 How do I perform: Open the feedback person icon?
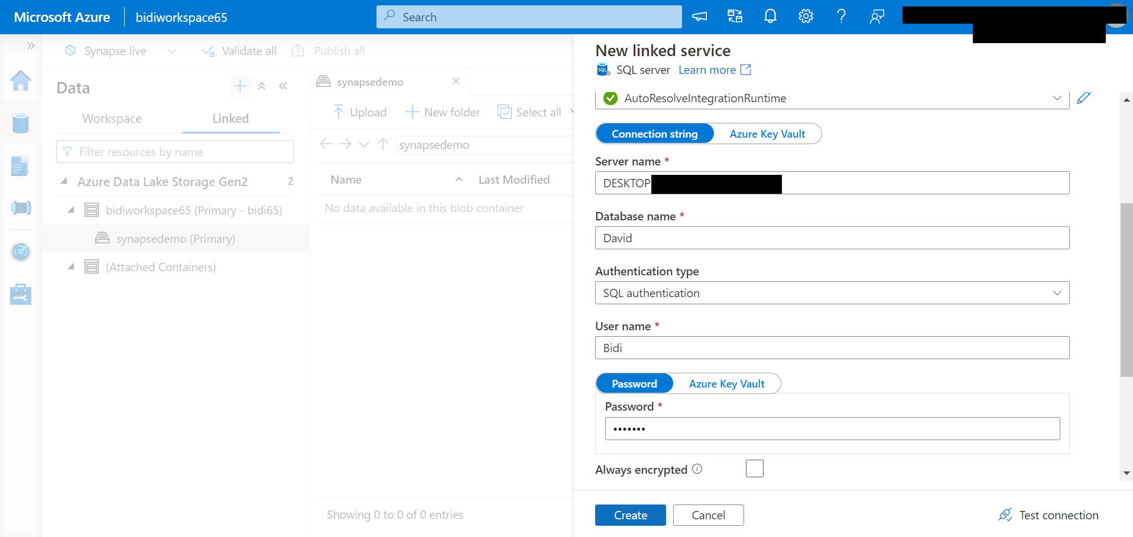pos(876,17)
